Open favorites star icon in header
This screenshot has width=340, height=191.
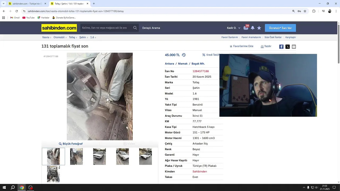259,28
